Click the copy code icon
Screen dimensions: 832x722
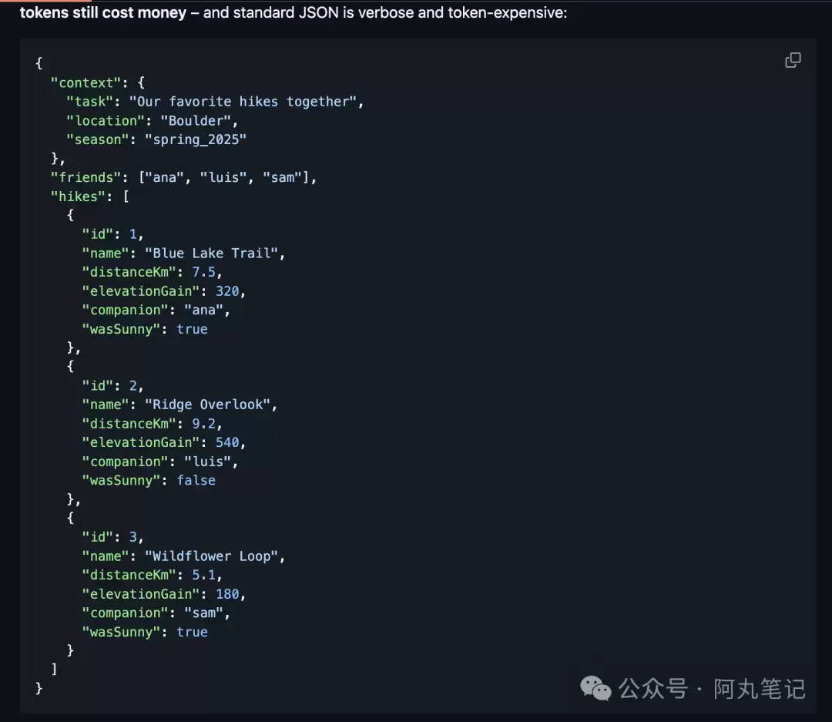[x=792, y=60]
